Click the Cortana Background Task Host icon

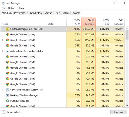click(x=7, y=29)
